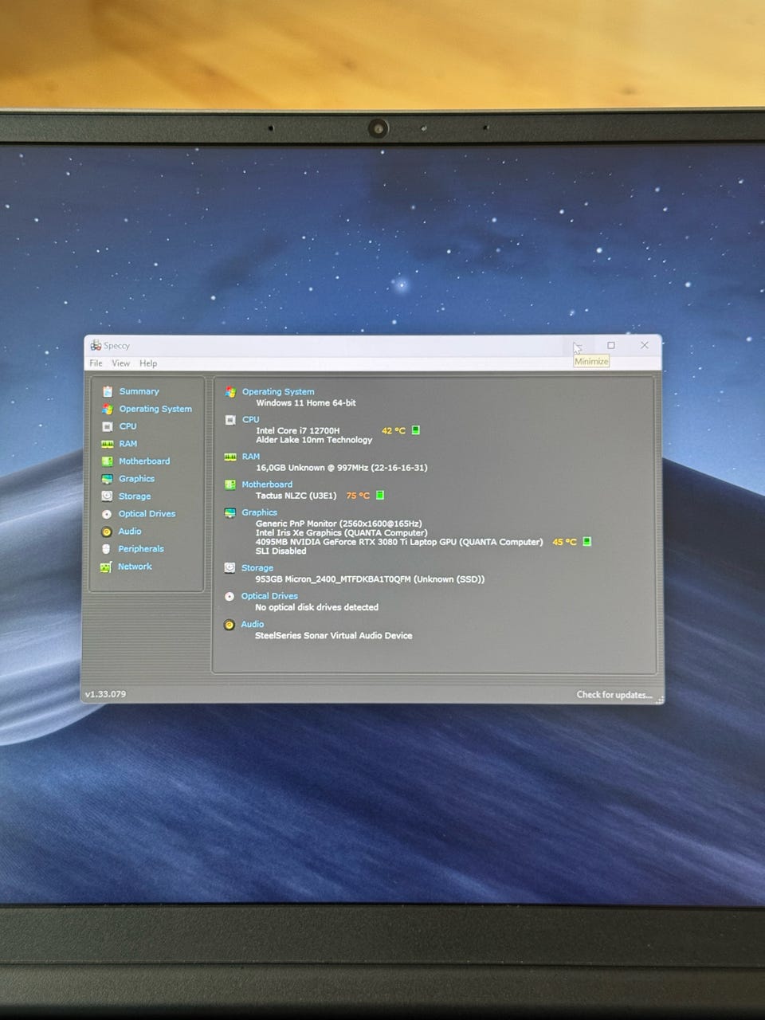Select Network in the sidebar
Viewport: 765px width, 1020px height.
tap(135, 567)
